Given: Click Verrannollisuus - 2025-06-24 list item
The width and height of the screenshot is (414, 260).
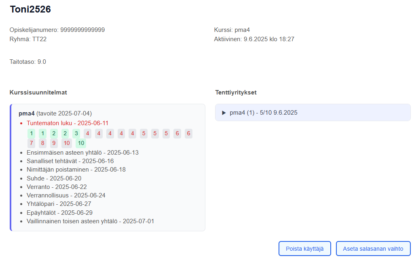Looking at the screenshot, I should point(66,195).
